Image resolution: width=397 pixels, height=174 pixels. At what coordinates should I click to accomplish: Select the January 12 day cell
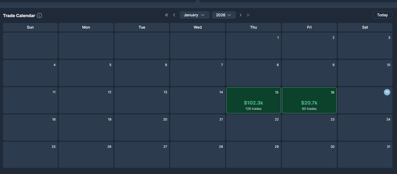click(x=86, y=100)
